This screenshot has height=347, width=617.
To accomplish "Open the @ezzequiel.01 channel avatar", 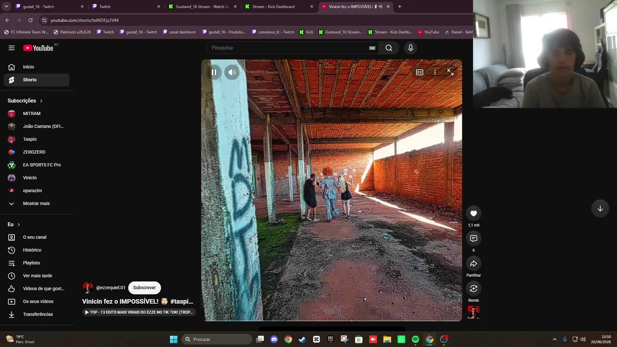I will coord(88,288).
